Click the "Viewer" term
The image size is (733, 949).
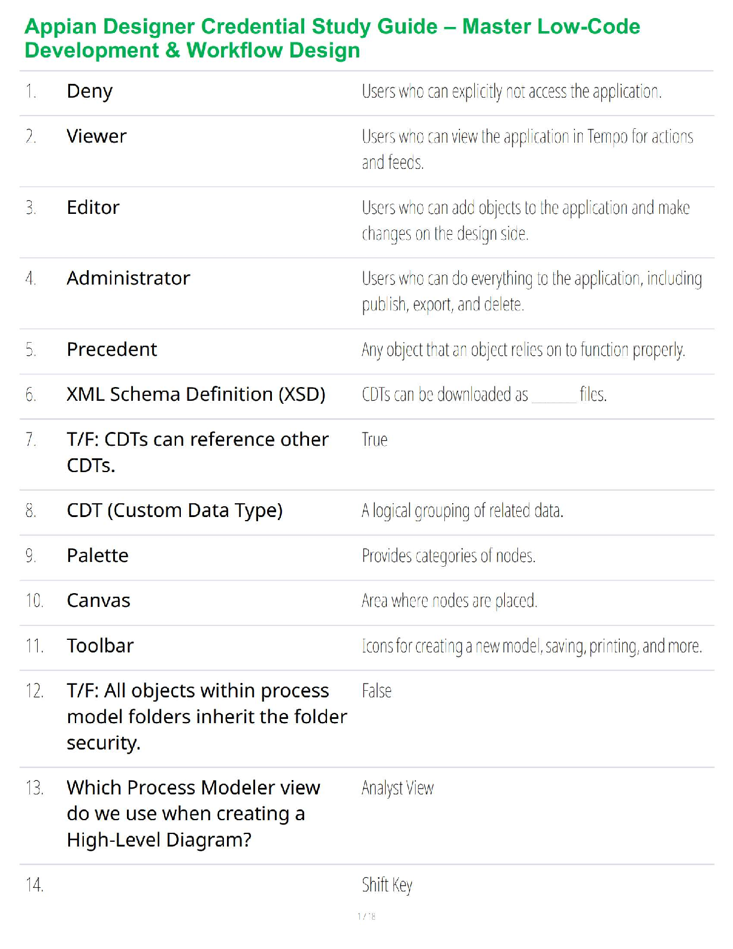pyautogui.click(x=96, y=137)
